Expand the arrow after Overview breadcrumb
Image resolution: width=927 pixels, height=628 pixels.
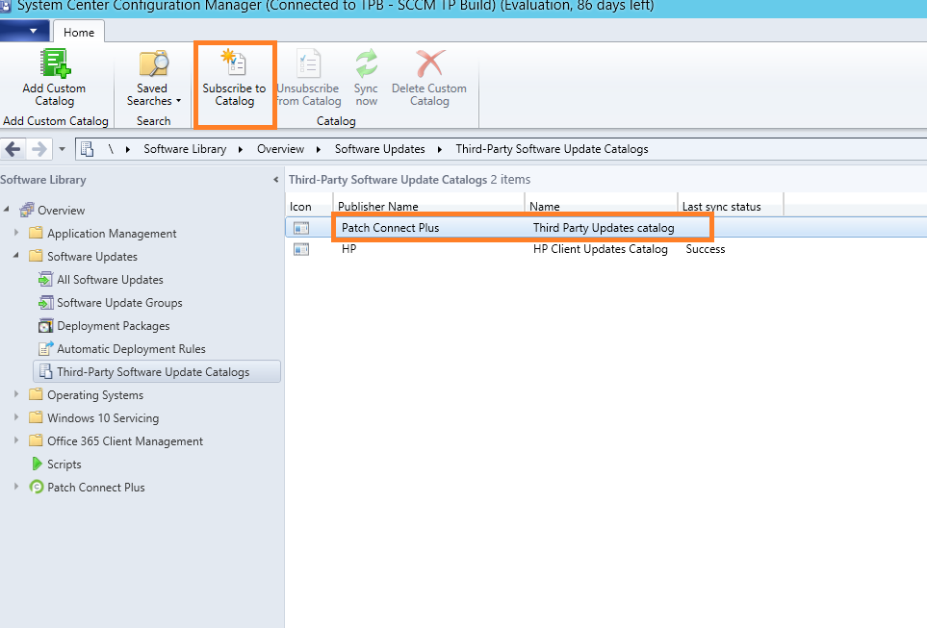click(319, 149)
